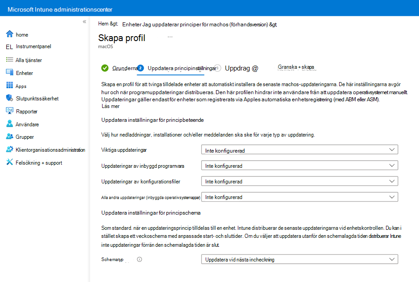419x282 pixels.
Task: Open home in the sidebar menu
Action: coord(22,35)
